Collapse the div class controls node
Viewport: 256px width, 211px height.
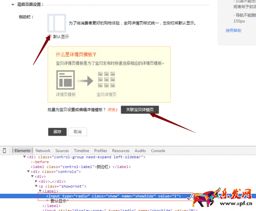[x=29, y=172]
